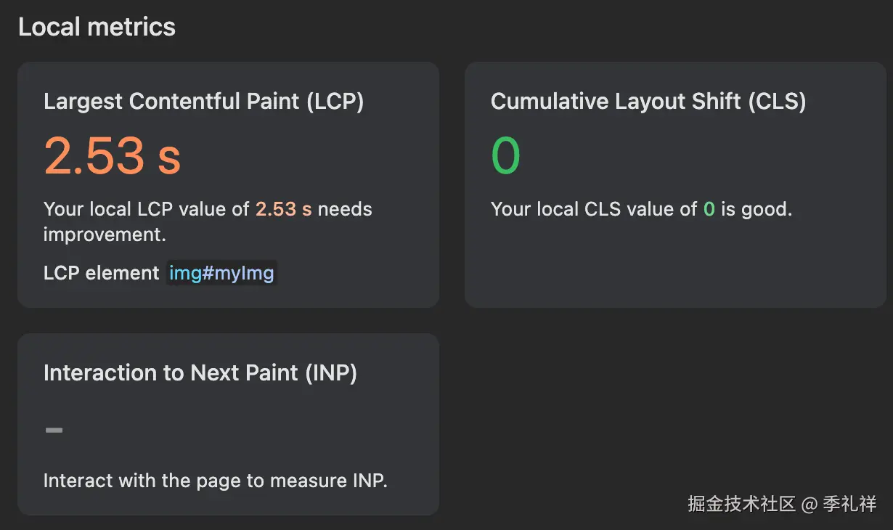Click the words "needs" in LCP description
The width and height of the screenshot is (893, 530).
click(345, 210)
